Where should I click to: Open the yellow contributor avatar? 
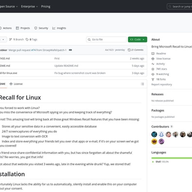coord(154,142)
